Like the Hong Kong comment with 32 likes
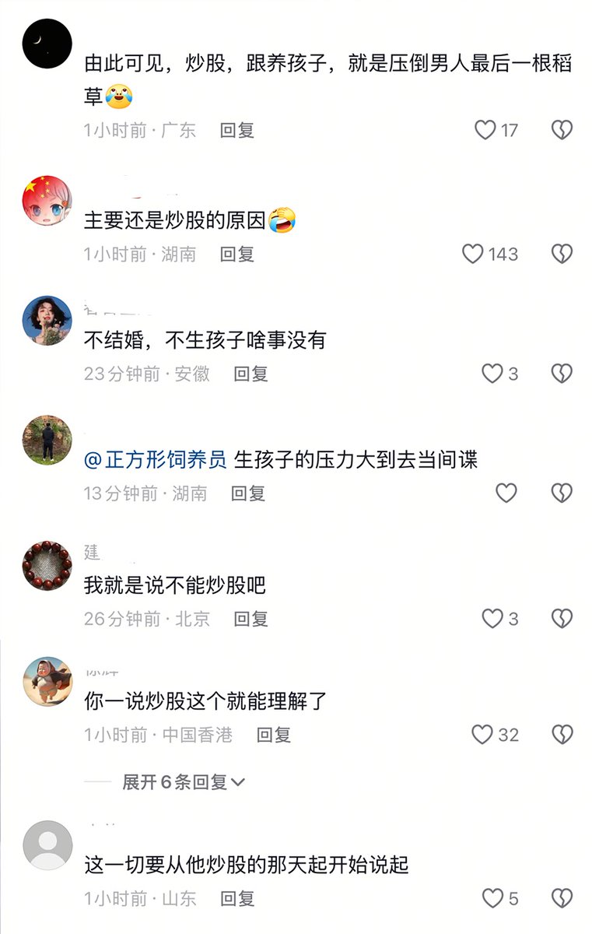Image resolution: width=592 pixels, height=934 pixels. click(482, 735)
